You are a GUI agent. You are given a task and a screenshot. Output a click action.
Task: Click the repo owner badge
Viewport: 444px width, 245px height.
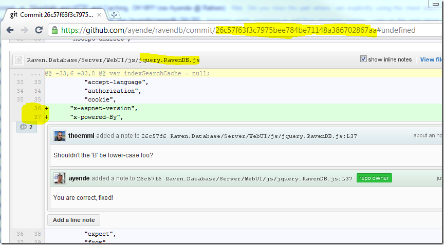374,178
